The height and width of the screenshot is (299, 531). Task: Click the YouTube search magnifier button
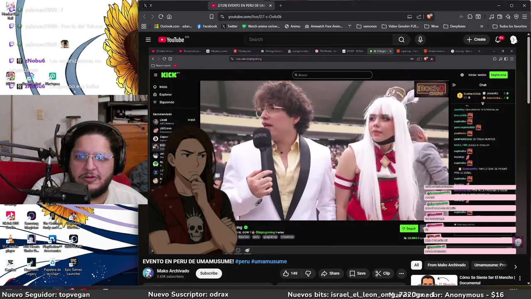pos(402,39)
